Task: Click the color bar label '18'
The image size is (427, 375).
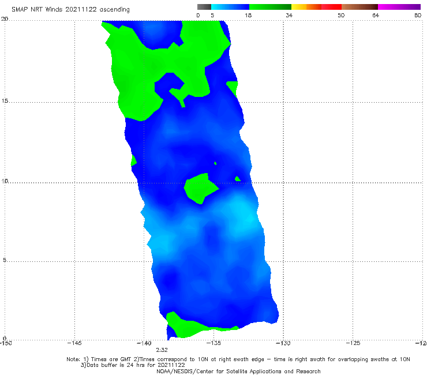Action: point(248,16)
